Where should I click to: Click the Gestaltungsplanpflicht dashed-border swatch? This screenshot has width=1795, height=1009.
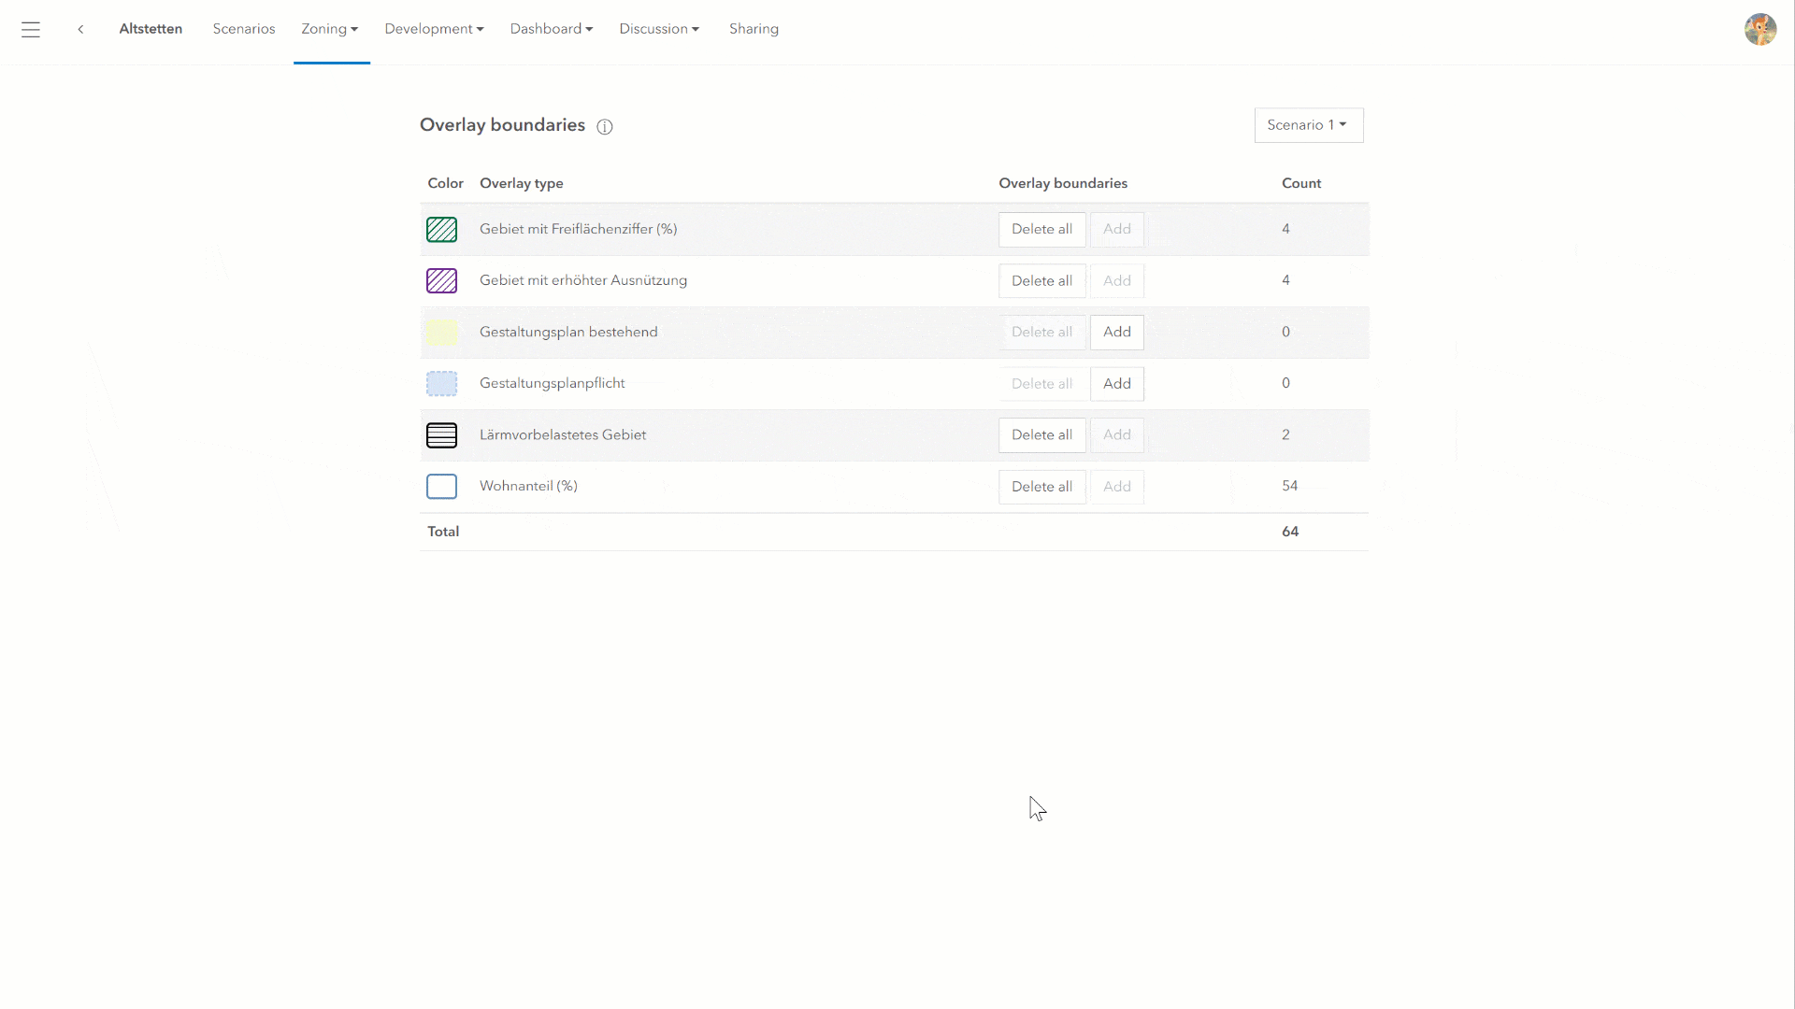441,383
